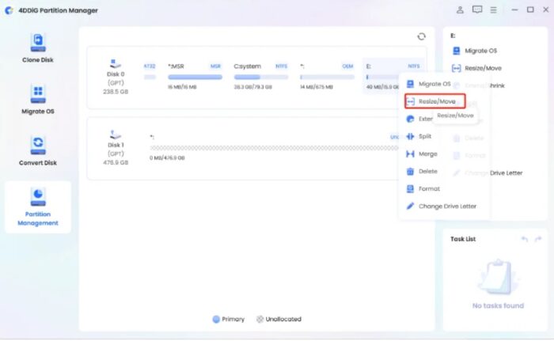Open the Clone Disk tool
The image size is (554, 341).
pyautogui.click(x=38, y=48)
